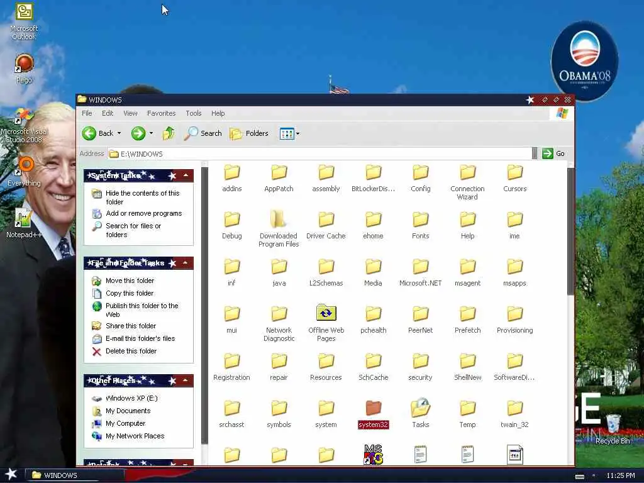The width and height of the screenshot is (644, 483).
Task: Open Windows XP (E:) in Other Places
Action: [131, 398]
